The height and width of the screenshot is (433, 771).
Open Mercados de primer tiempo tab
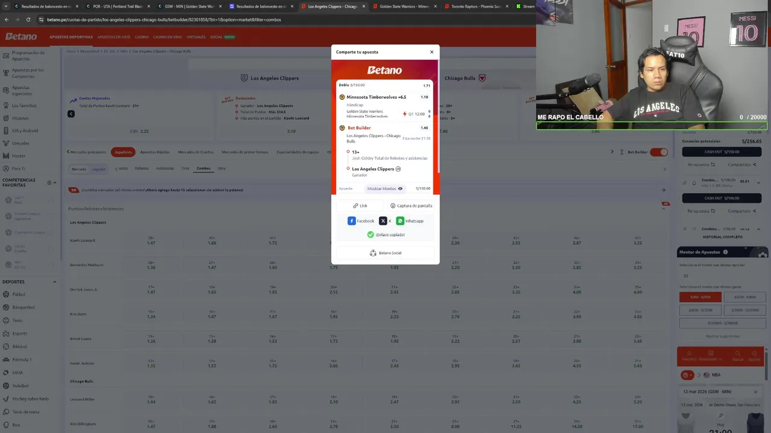(x=245, y=152)
